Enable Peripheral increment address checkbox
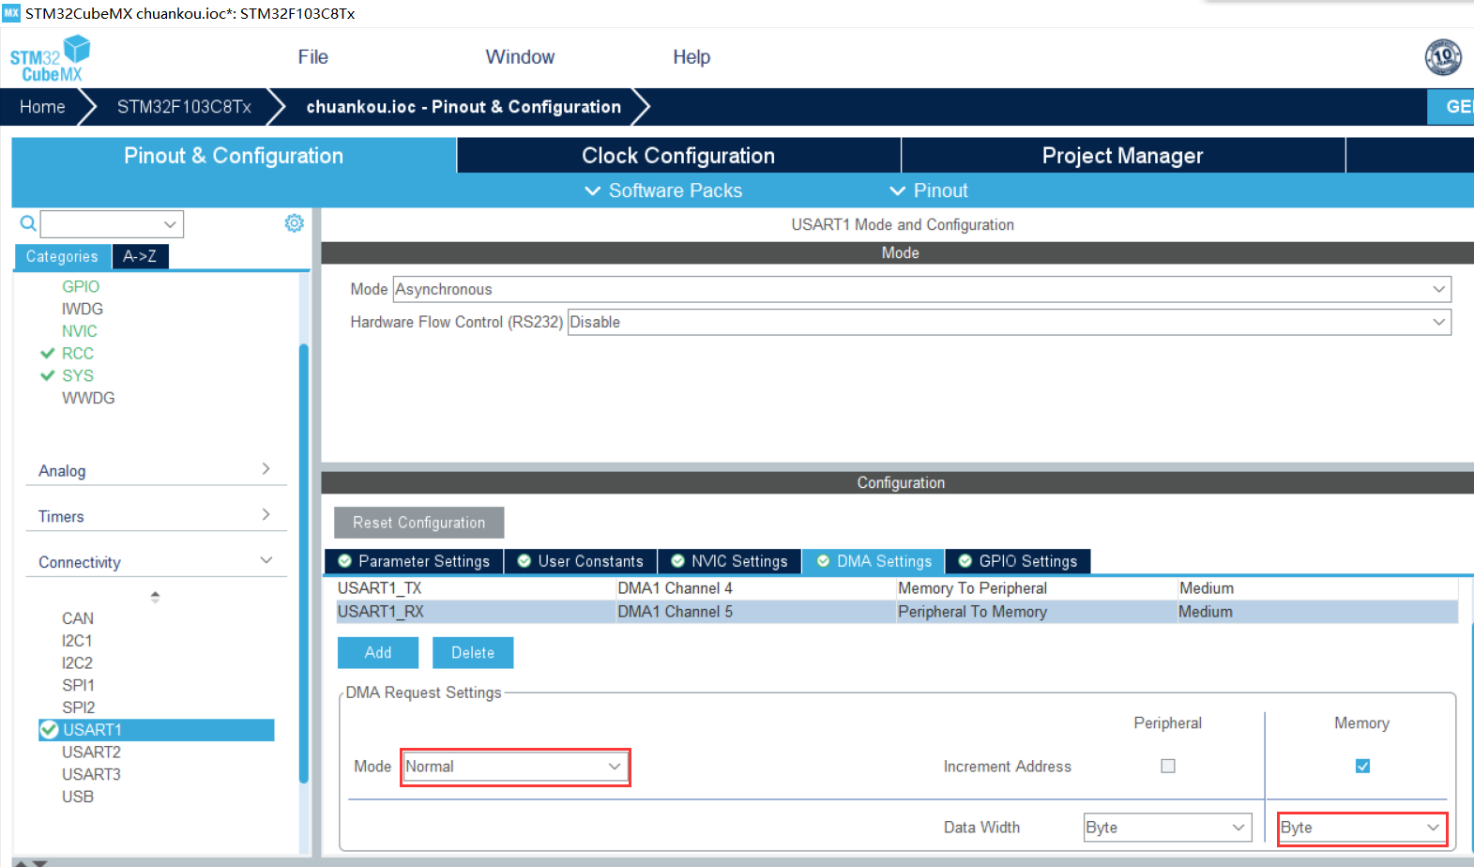This screenshot has width=1474, height=867. pyautogui.click(x=1168, y=767)
